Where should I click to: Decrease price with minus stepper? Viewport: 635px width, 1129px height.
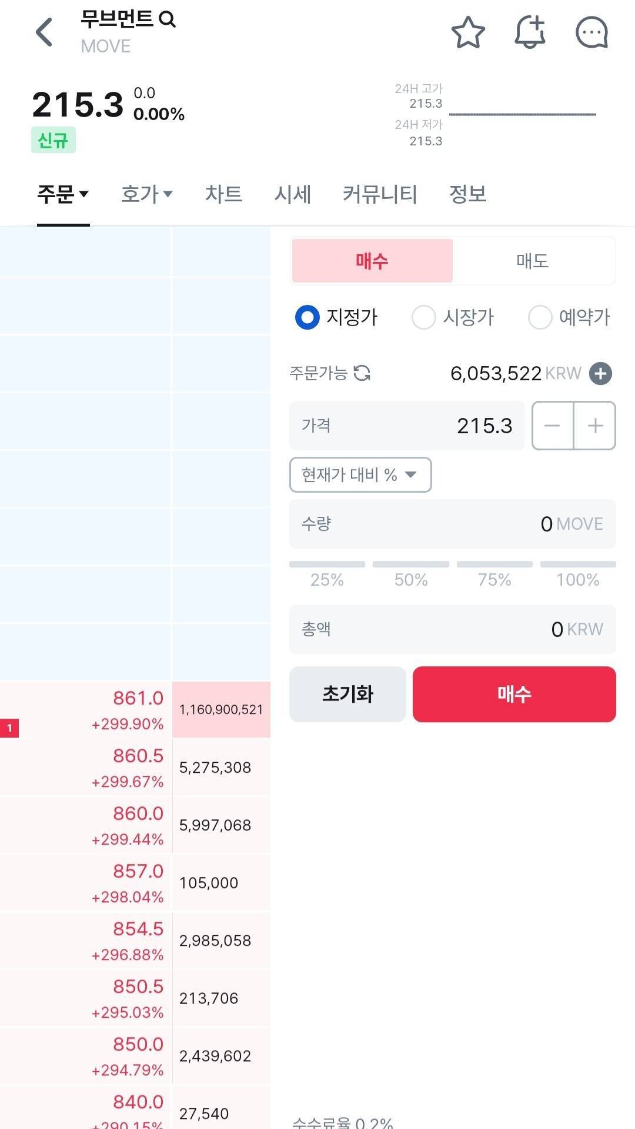(x=552, y=426)
